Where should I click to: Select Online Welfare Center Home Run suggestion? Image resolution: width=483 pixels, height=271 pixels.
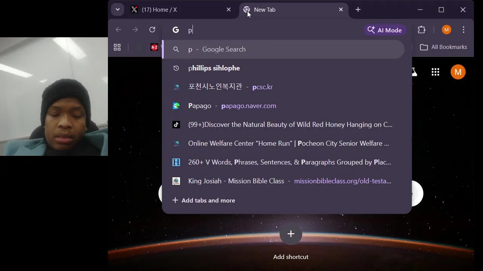click(284, 143)
